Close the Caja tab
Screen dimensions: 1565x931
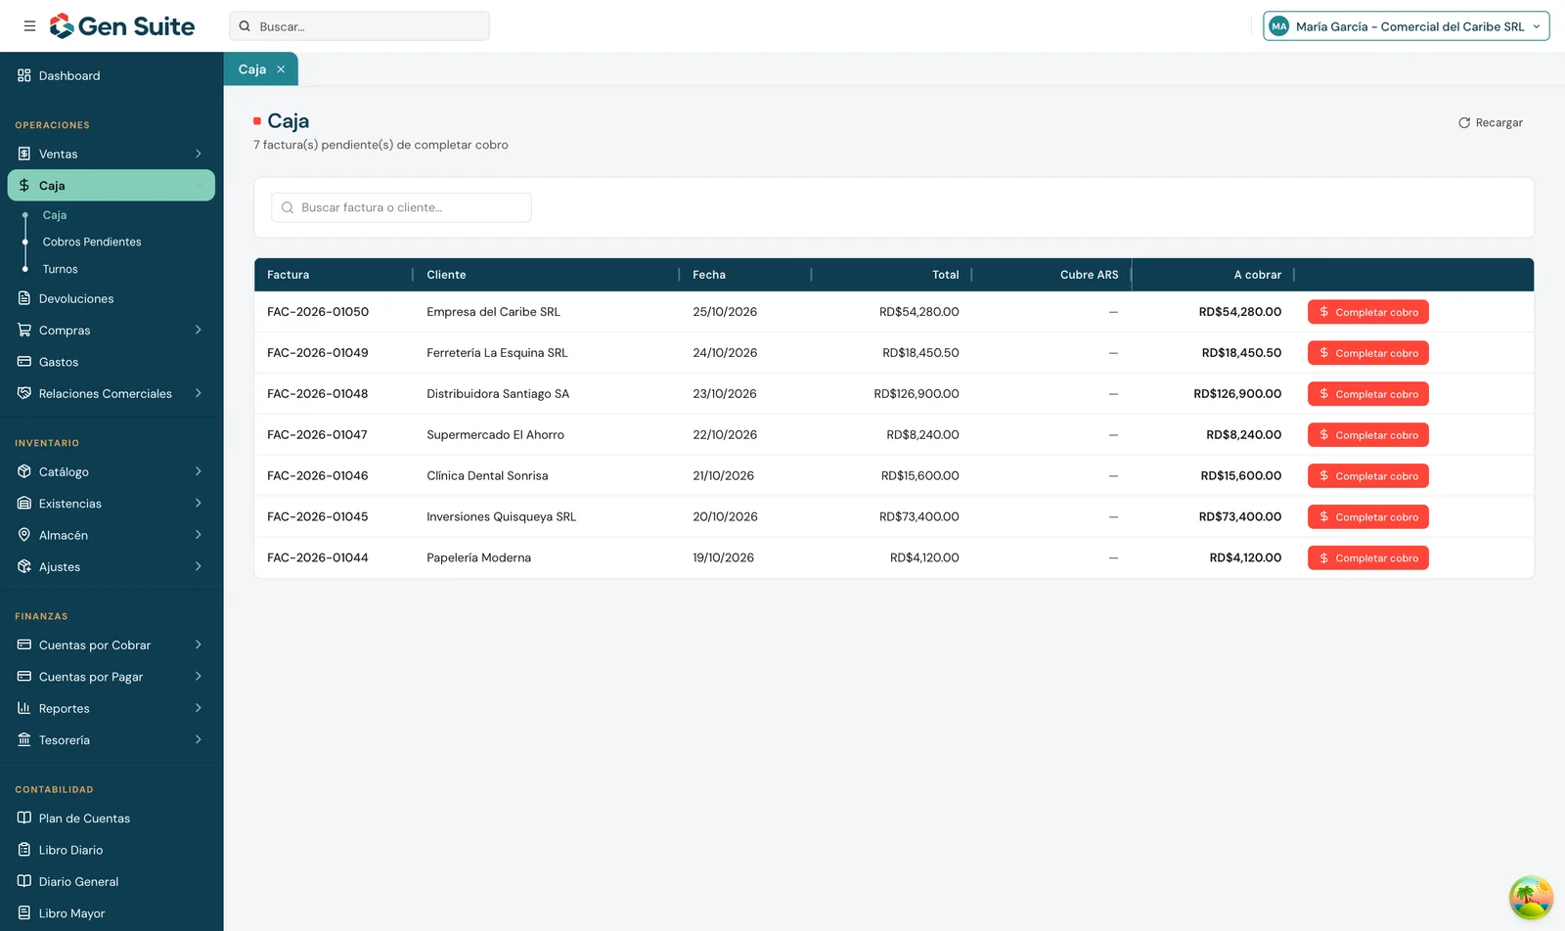click(x=281, y=69)
